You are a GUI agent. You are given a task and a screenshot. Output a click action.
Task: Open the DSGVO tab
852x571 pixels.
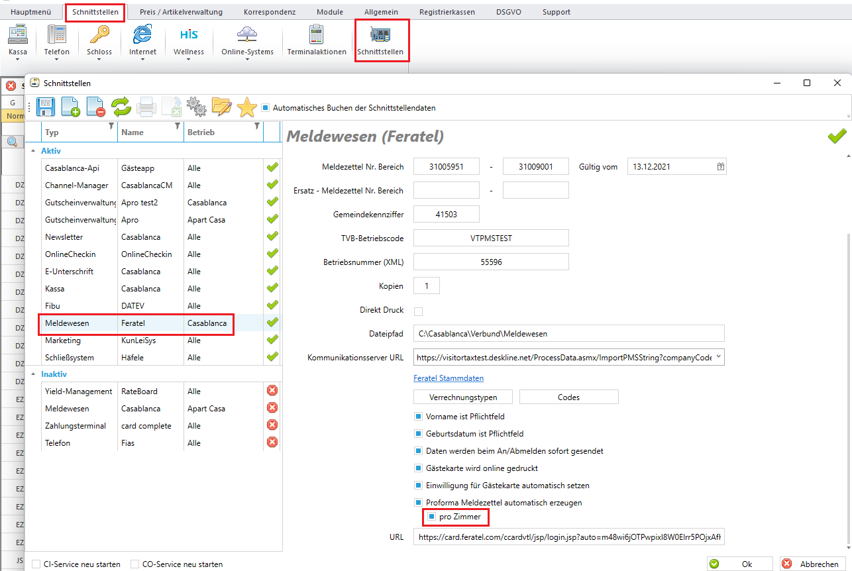[x=508, y=12]
